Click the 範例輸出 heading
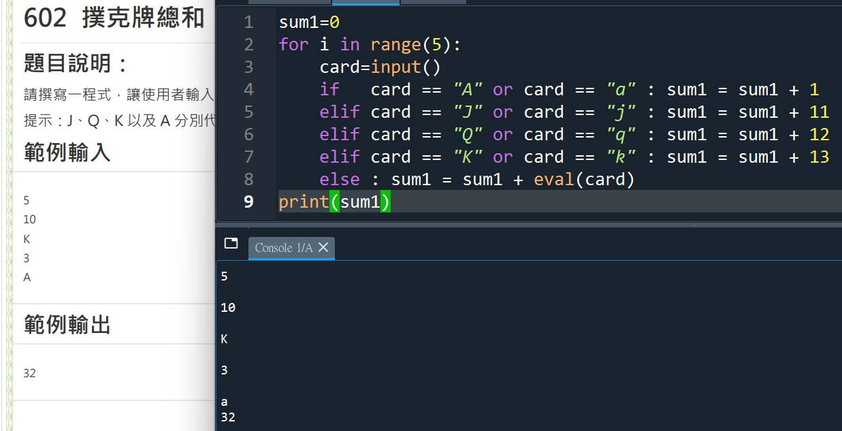This screenshot has width=842, height=431. (x=67, y=325)
